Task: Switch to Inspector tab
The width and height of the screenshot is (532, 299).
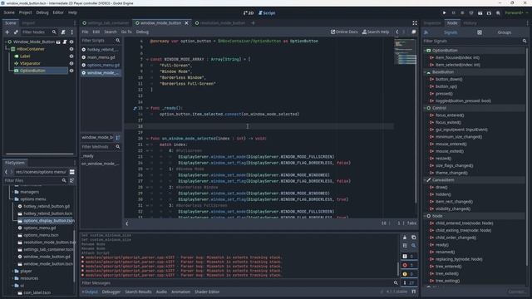Action: 432,23
